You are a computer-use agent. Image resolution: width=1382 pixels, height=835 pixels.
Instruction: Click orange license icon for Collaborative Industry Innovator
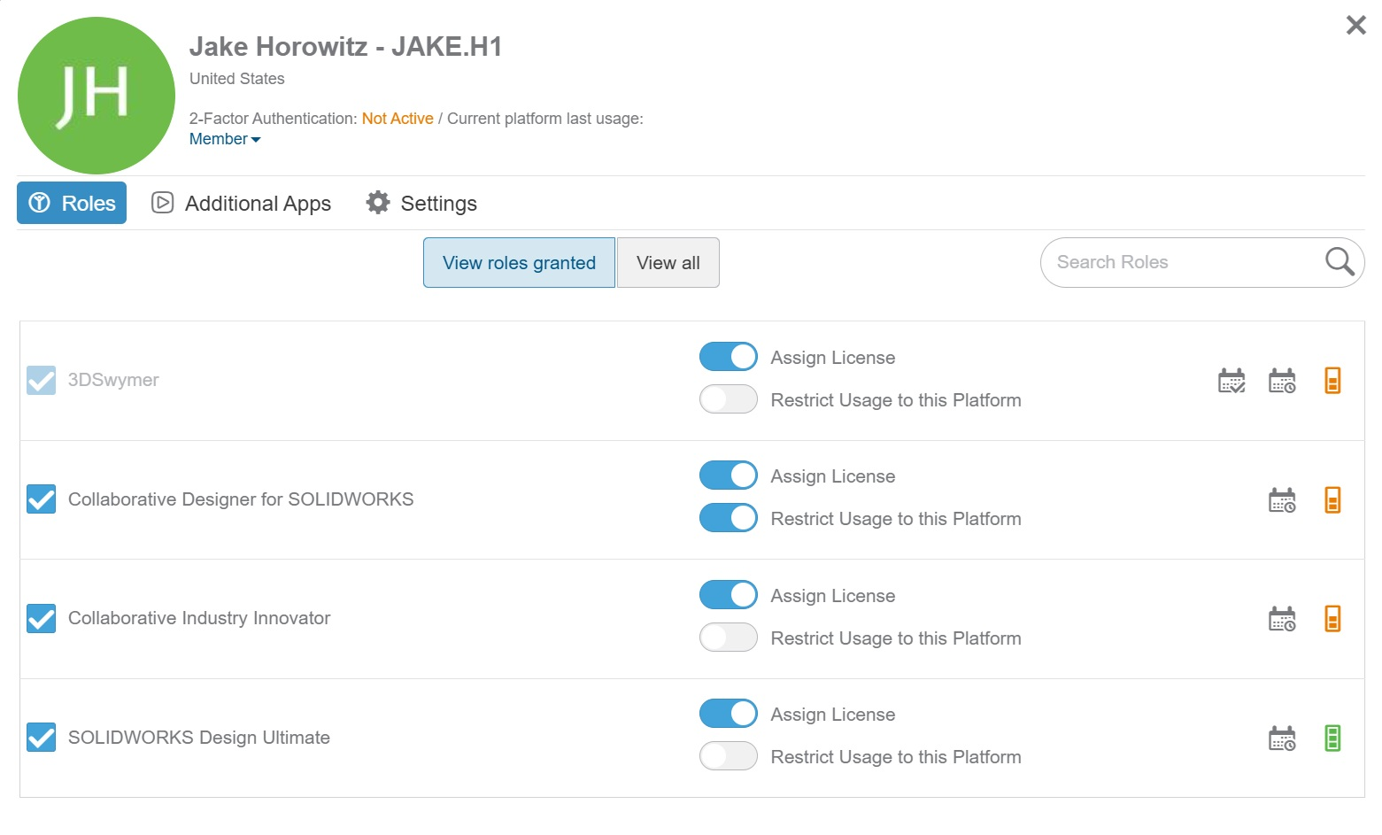click(1332, 619)
